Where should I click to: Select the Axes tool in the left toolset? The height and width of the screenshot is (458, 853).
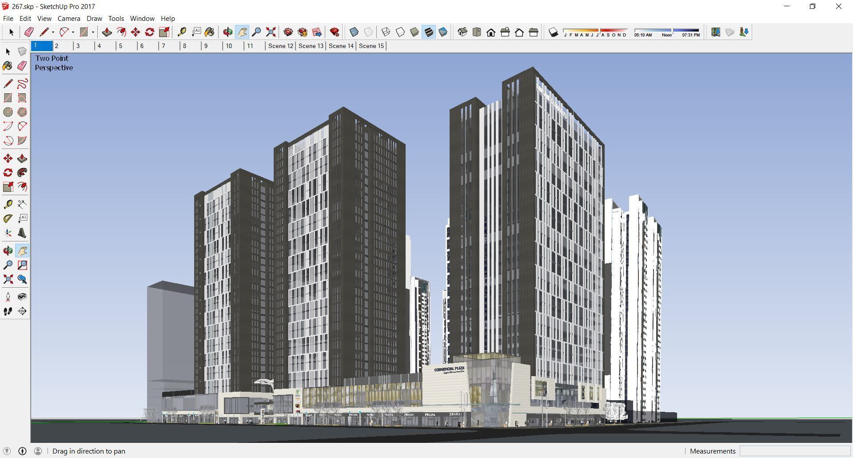point(8,233)
